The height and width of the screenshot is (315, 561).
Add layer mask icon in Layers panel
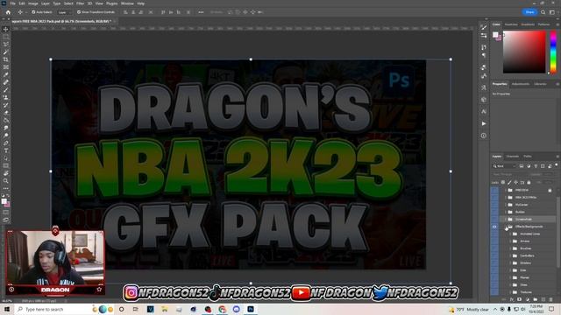pyautogui.click(x=520, y=299)
